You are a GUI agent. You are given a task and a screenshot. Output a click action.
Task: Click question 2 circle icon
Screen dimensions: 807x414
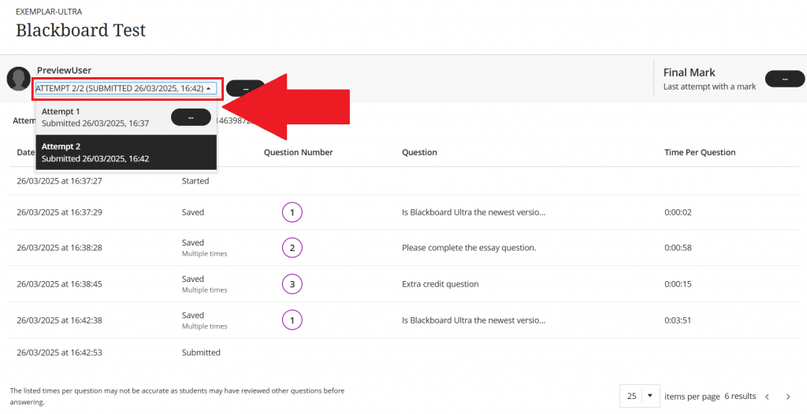click(x=292, y=248)
